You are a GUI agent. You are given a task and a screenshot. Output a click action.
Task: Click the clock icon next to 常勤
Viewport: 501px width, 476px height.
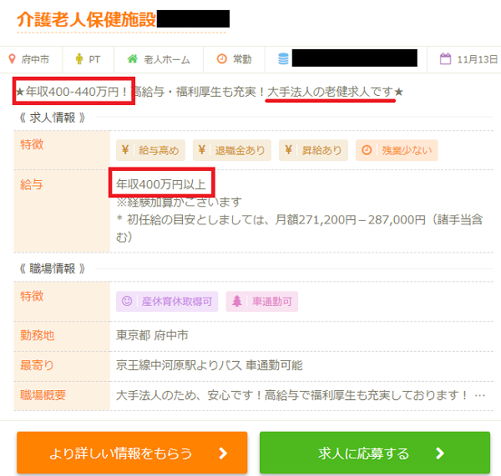tap(221, 59)
